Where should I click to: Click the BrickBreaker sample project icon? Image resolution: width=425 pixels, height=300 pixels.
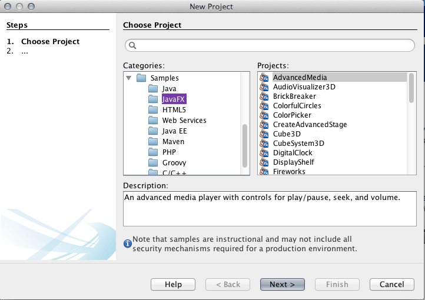(x=265, y=96)
